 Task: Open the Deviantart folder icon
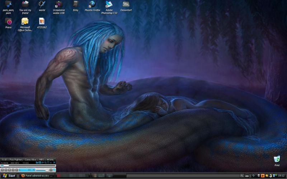(126, 6)
